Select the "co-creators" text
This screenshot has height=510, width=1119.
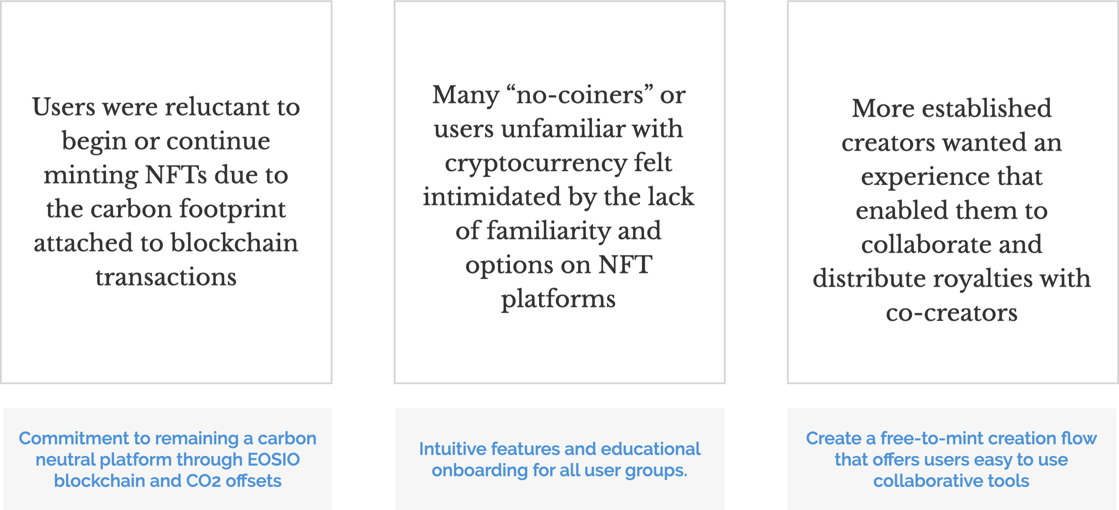tap(951, 313)
